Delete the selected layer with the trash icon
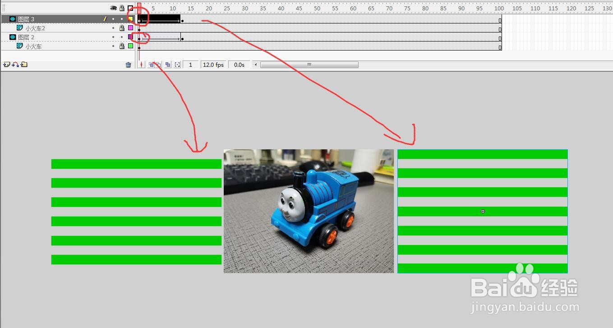613x328 pixels. [128, 65]
